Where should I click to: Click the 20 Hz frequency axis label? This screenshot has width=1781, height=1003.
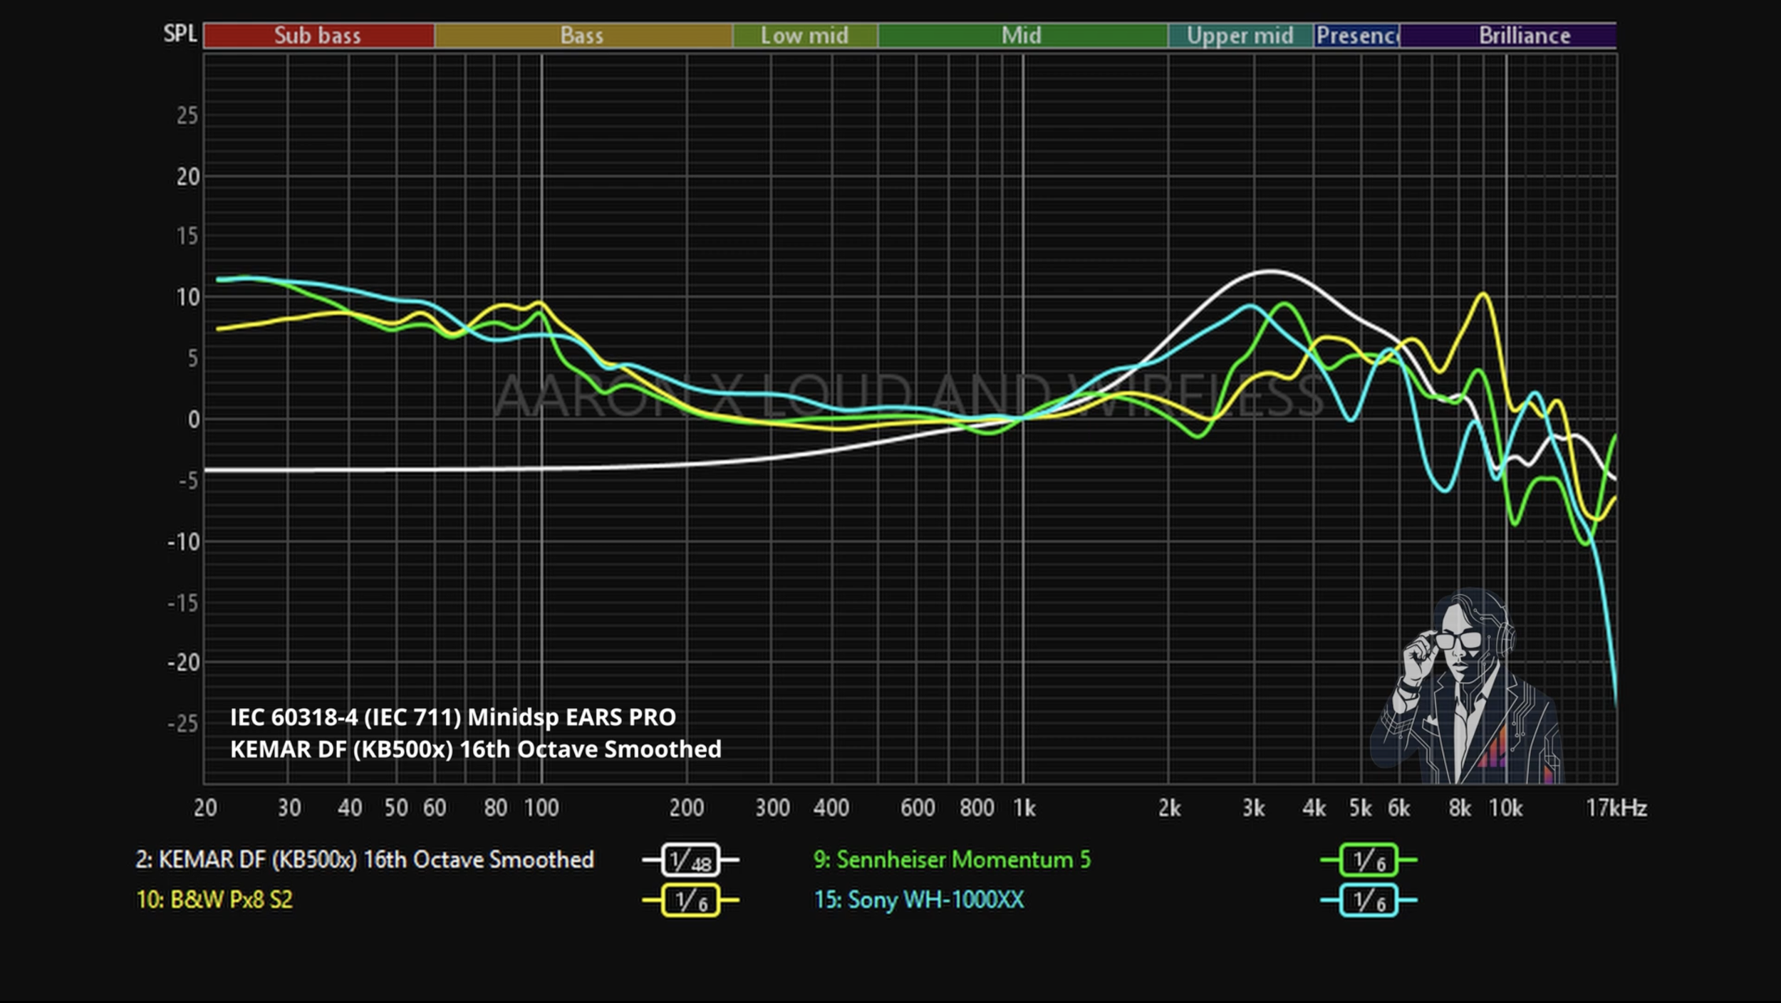click(x=205, y=808)
